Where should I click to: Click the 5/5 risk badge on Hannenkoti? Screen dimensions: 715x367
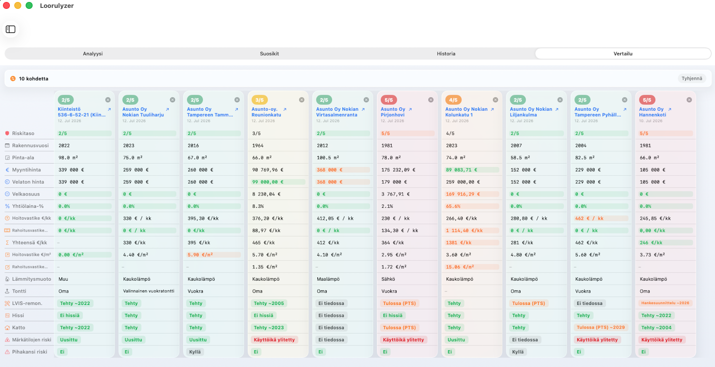pos(647,100)
